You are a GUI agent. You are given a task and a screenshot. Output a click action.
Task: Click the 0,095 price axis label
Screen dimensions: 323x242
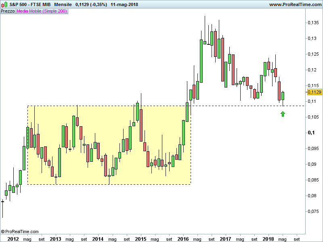coord(313,148)
